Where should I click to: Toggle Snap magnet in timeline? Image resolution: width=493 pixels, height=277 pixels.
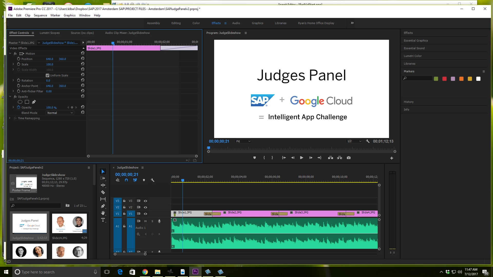[126, 180]
